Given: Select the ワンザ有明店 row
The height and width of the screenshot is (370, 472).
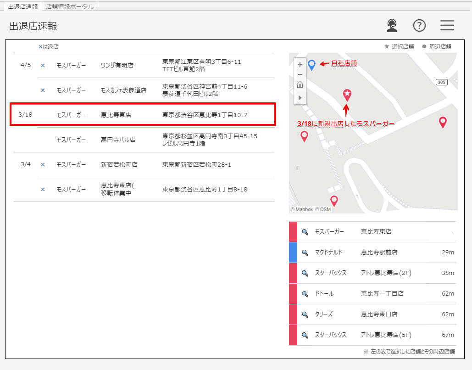Looking at the screenshot, I should coord(144,65).
